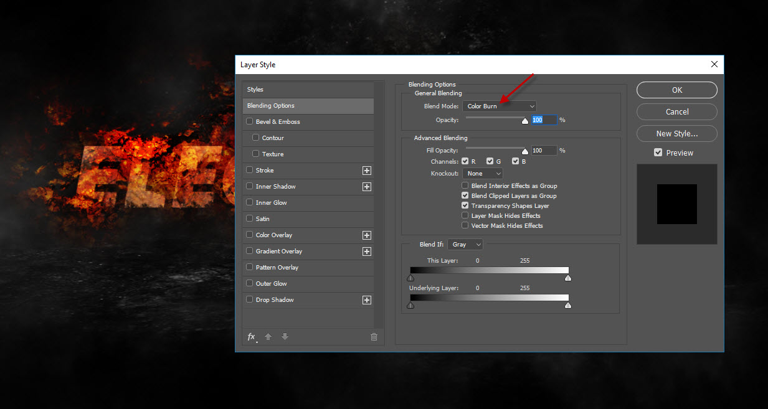Click the Fill Opacity slider handle
This screenshot has width=768, height=409.
[524, 151]
